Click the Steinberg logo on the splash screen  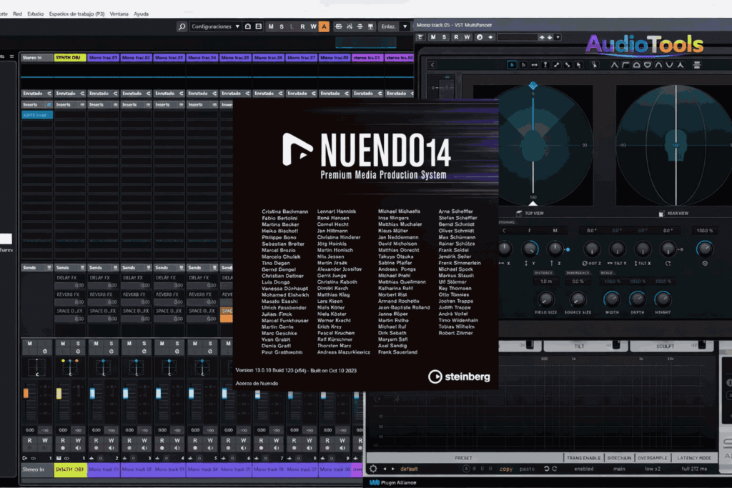coord(458,377)
